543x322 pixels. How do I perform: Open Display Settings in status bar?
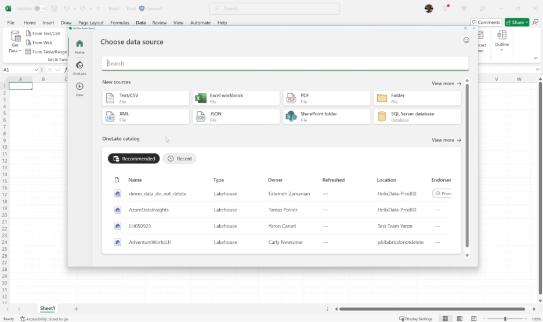[x=415, y=319]
